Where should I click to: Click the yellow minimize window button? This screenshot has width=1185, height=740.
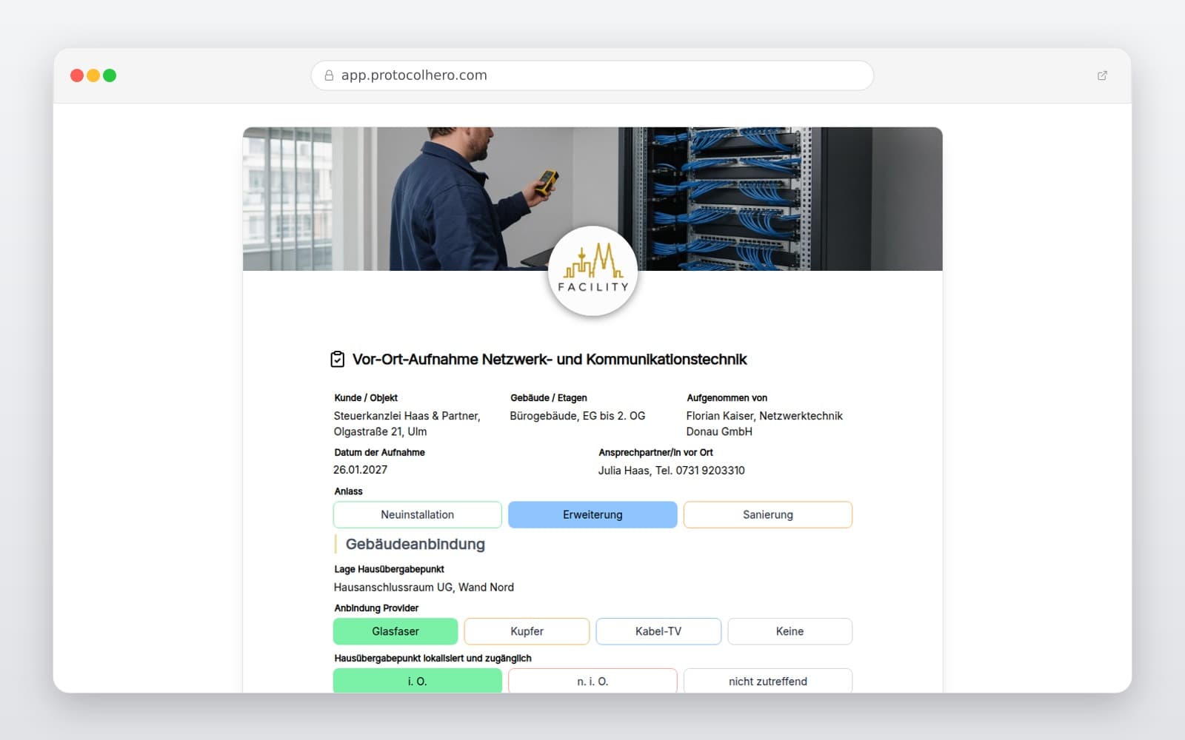[x=93, y=75]
